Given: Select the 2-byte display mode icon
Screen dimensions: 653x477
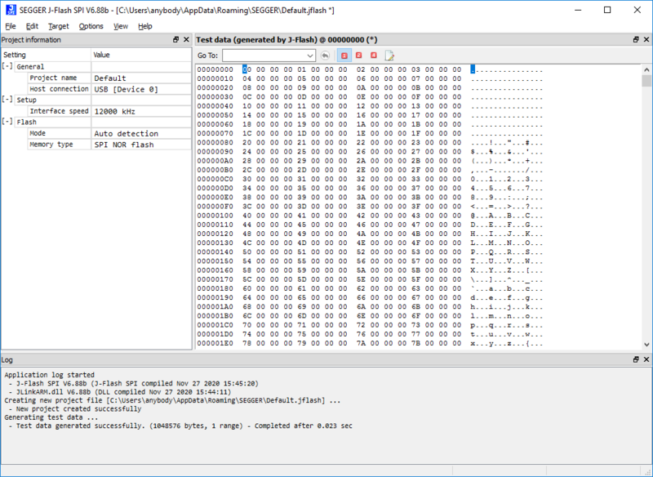Looking at the screenshot, I should click(358, 55).
